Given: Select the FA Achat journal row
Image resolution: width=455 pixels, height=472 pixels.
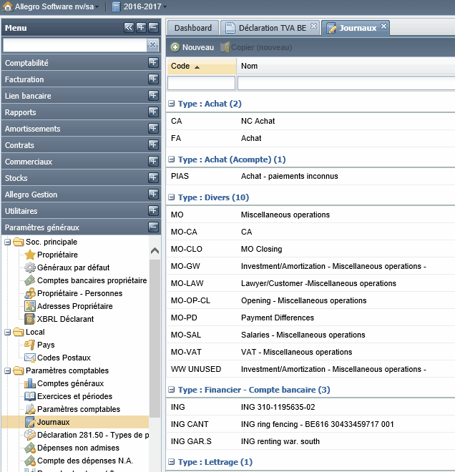Looking at the screenshot, I should coord(310,138).
